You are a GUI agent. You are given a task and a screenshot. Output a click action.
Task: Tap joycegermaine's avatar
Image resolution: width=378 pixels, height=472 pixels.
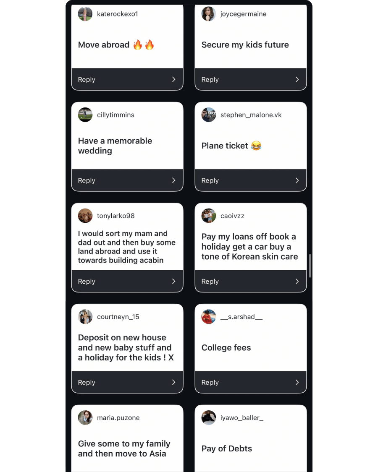tap(209, 14)
